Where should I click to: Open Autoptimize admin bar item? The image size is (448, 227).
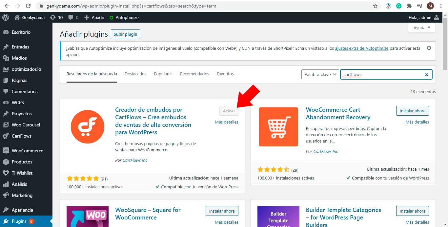(124, 17)
